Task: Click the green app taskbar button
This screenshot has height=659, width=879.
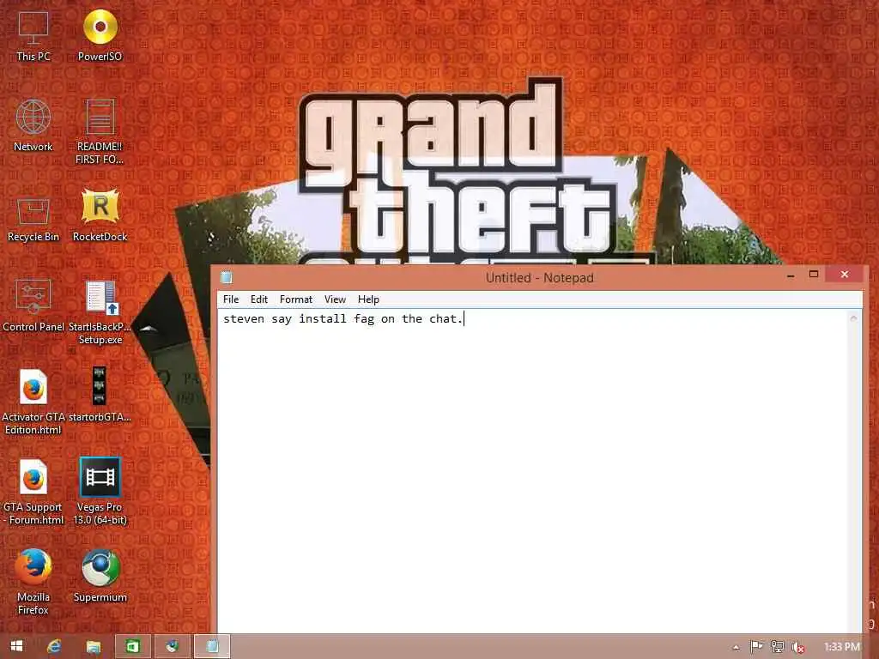Action: coord(133,646)
